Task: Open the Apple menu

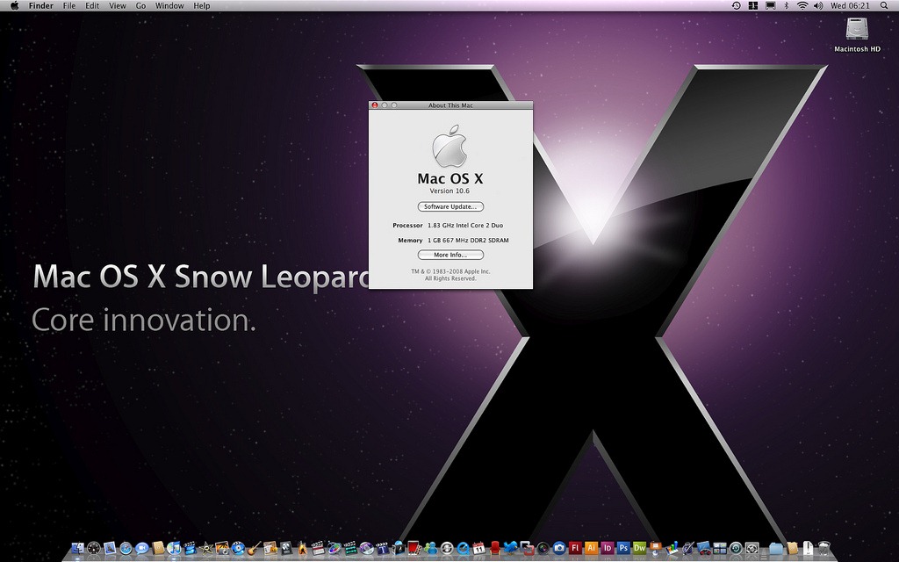Action: tap(14, 6)
